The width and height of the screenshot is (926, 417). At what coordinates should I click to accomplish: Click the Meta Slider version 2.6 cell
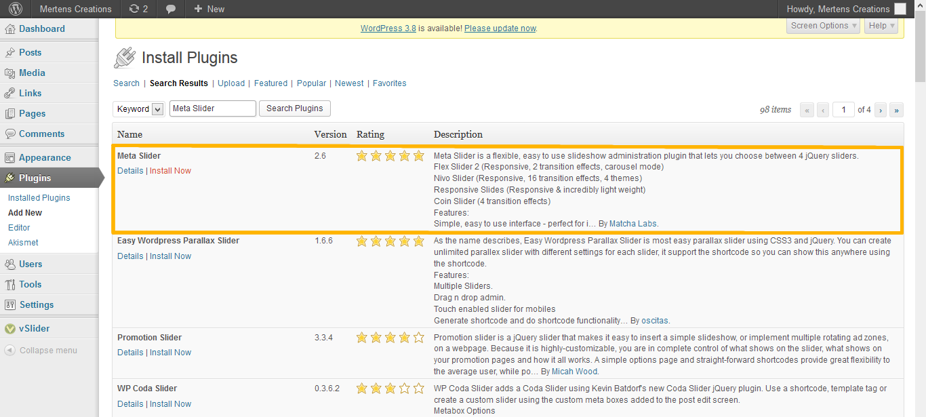(x=320, y=156)
